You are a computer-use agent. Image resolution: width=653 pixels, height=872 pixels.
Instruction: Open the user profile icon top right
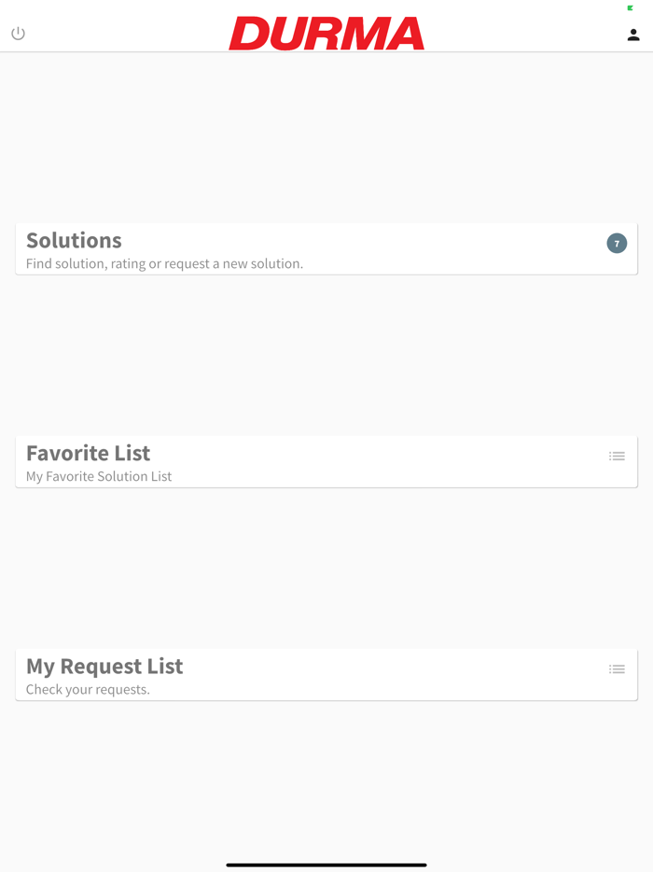633,33
